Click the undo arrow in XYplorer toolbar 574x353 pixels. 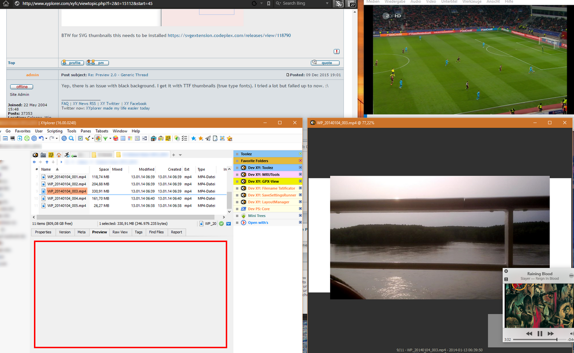pyautogui.click(x=42, y=139)
